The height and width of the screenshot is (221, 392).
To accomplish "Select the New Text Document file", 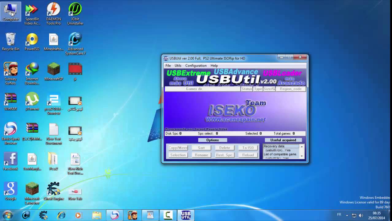I will coord(54,134).
